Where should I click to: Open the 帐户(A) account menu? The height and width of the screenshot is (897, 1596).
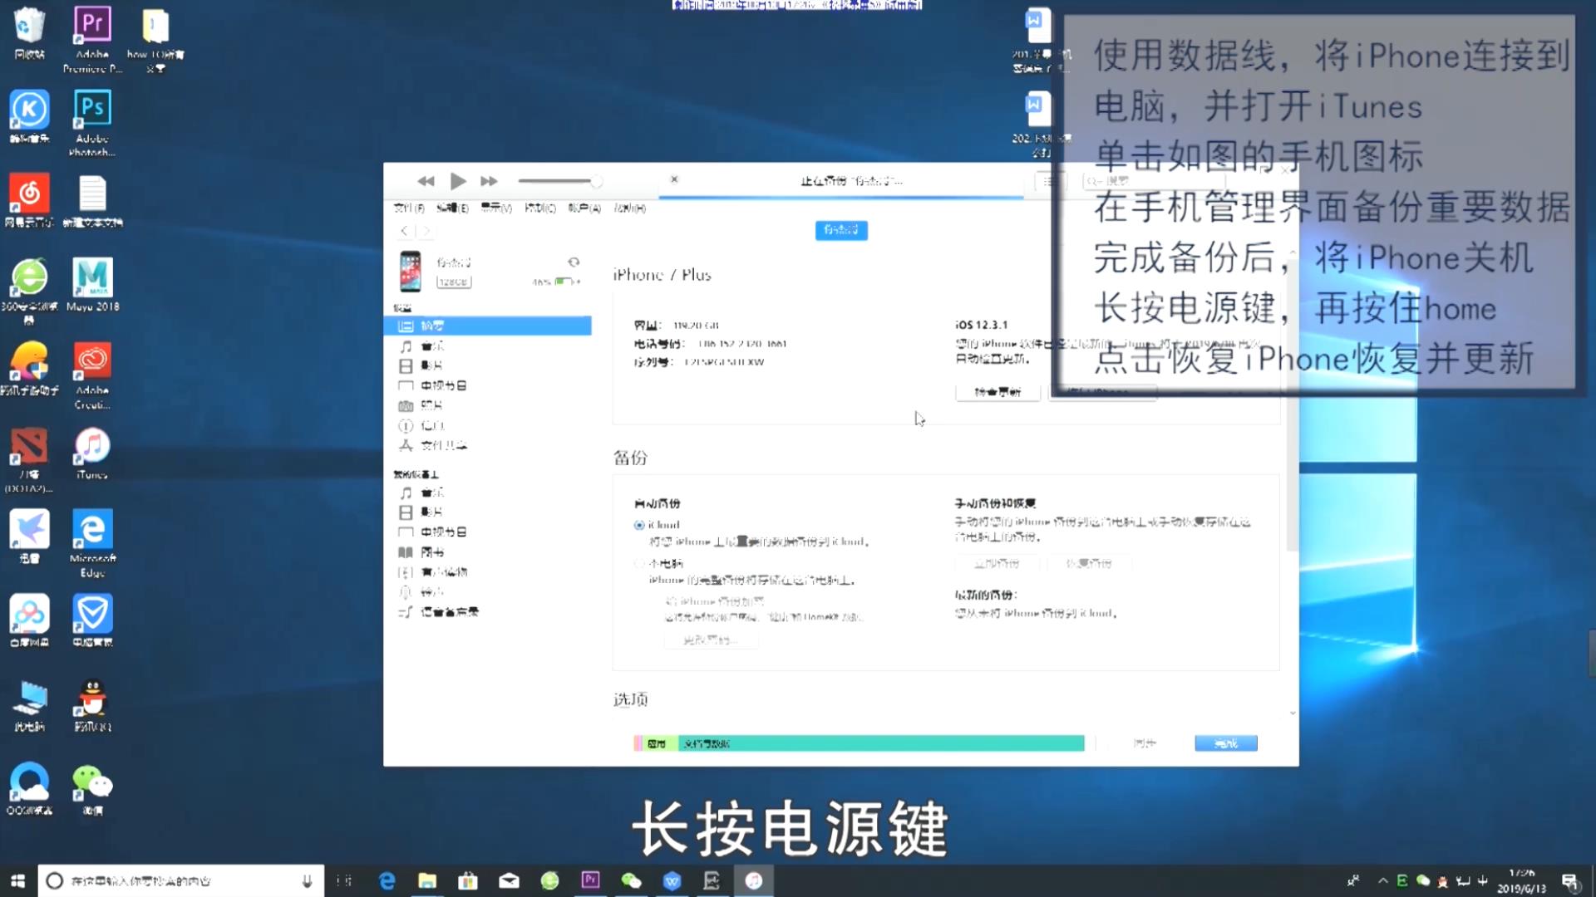click(x=584, y=208)
